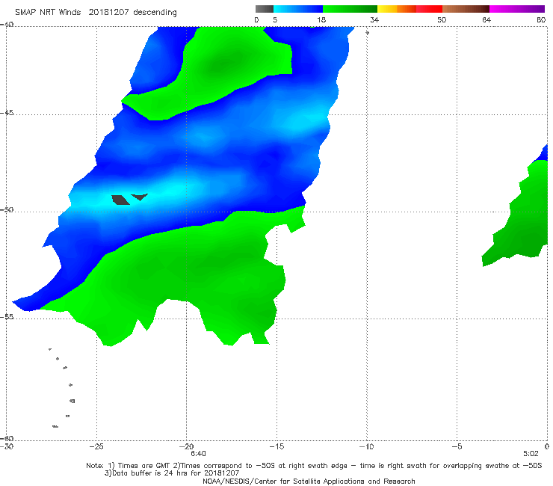Screen dimensions: 553x486
Task: Click the color bar label '80'
Action: [x=541, y=19]
